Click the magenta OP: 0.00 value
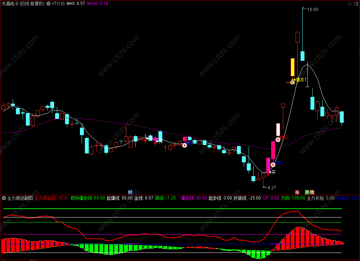This screenshot has width=360, height=261. point(271,198)
